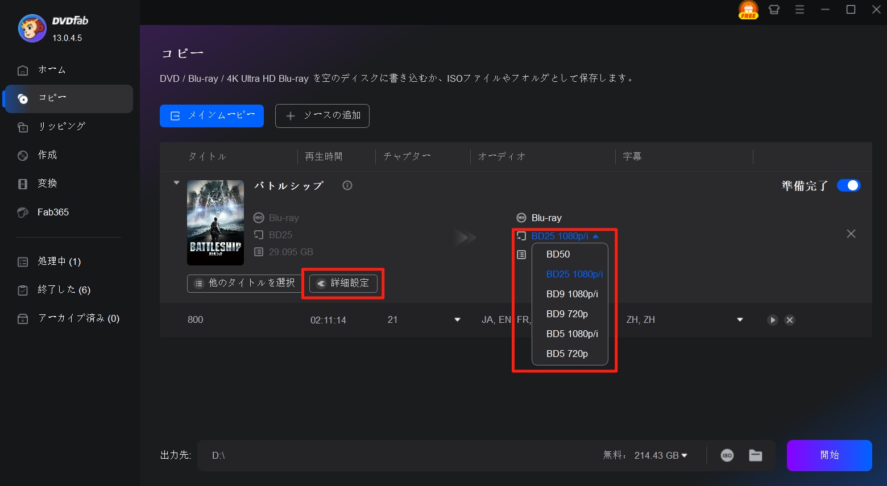Open subtitle dropdown beside ZH, ZH

click(x=740, y=320)
